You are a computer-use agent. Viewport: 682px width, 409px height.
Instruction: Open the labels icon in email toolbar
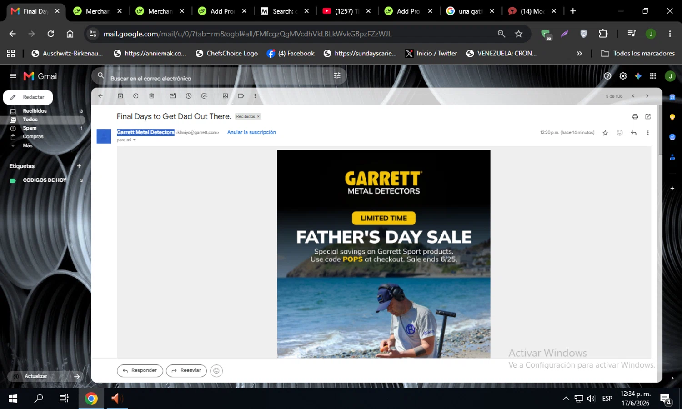[x=241, y=96]
